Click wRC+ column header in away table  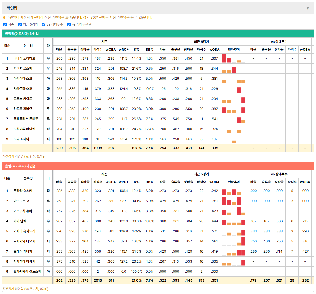point(123,50)
